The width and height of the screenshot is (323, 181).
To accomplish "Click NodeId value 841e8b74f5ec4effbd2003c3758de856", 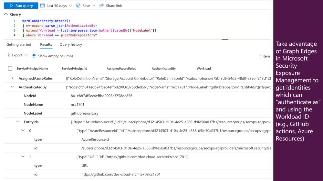I will (x=101, y=96).
